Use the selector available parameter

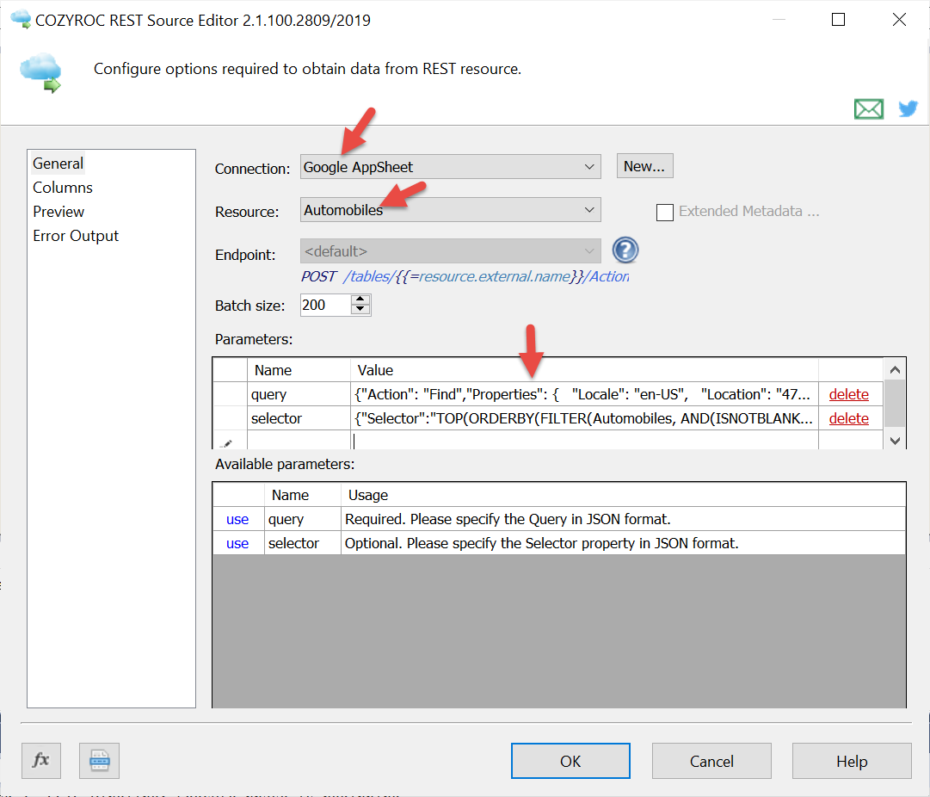click(237, 543)
